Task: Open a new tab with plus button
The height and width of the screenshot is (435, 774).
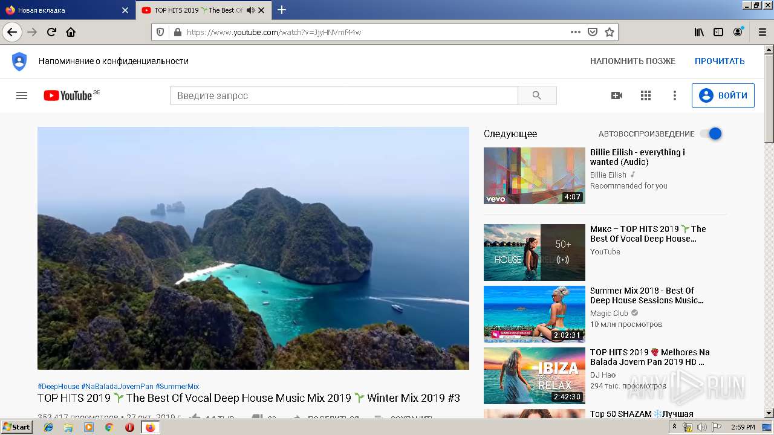Action: tap(282, 10)
